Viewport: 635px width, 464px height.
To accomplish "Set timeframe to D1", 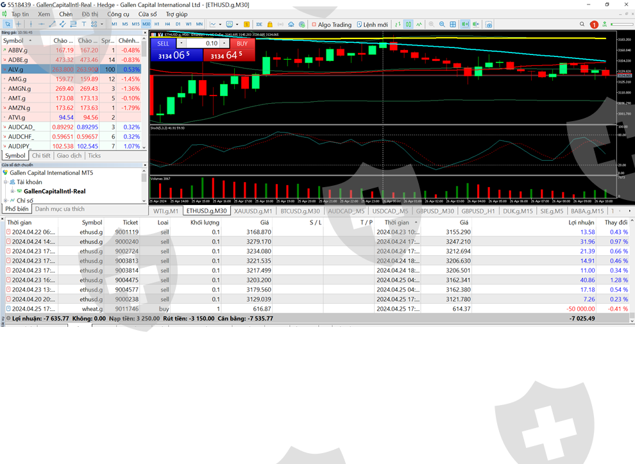I will 178,24.
